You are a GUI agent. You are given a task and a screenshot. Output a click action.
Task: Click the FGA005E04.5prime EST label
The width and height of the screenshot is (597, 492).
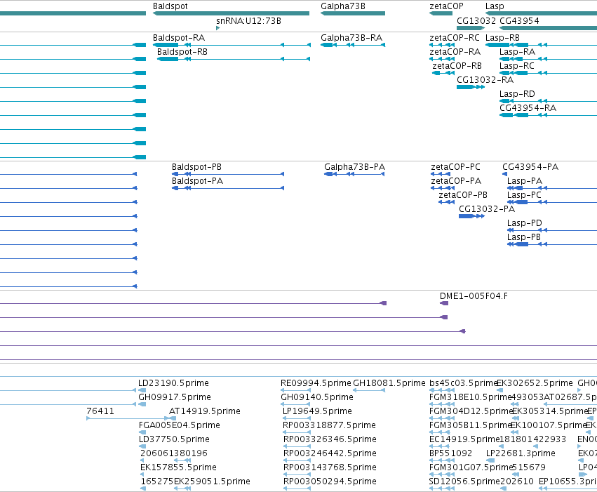coord(180,425)
